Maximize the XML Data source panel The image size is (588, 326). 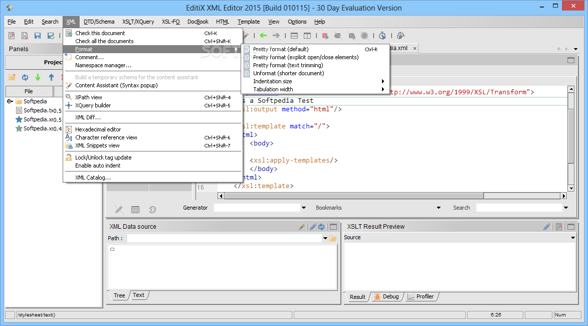coord(333,227)
